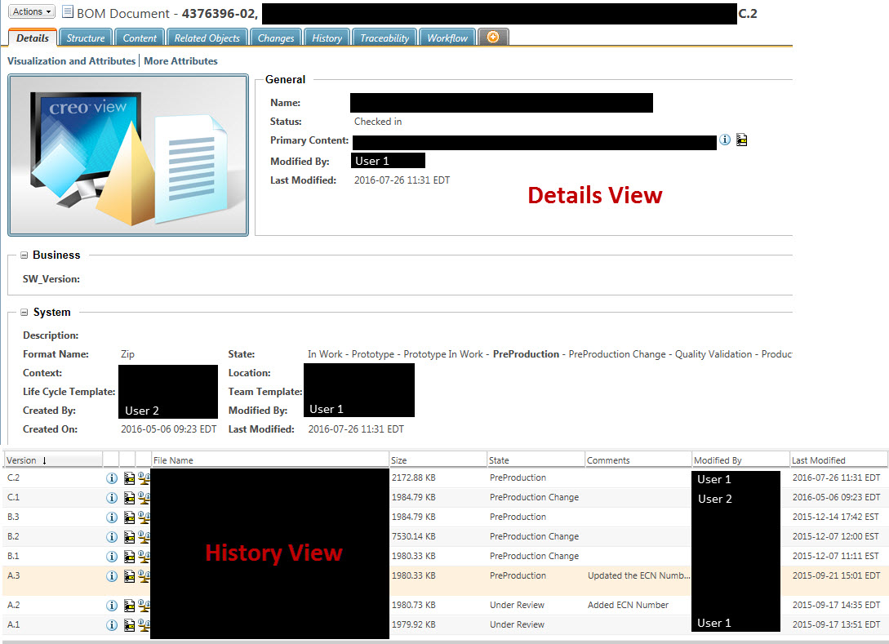This screenshot has width=889, height=644.
Task: Click the info icon on version A.1 row
Action: (112, 624)
